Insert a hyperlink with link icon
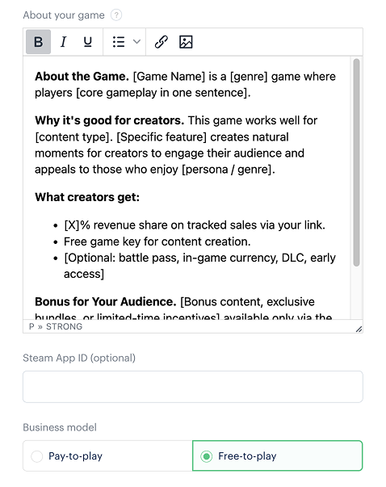386x487 pixels. point(162,42)
